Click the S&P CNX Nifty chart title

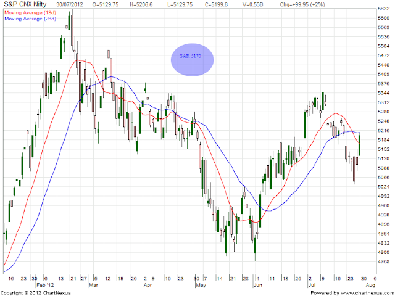tap(25, 4)
